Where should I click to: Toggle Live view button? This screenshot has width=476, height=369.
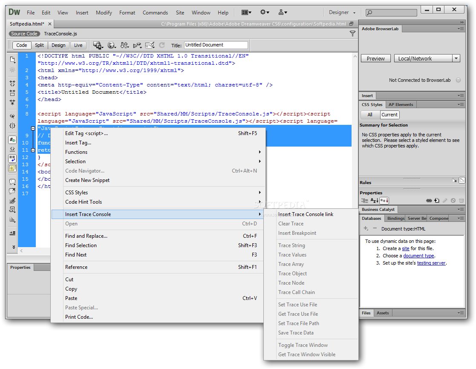pos(78,45)
